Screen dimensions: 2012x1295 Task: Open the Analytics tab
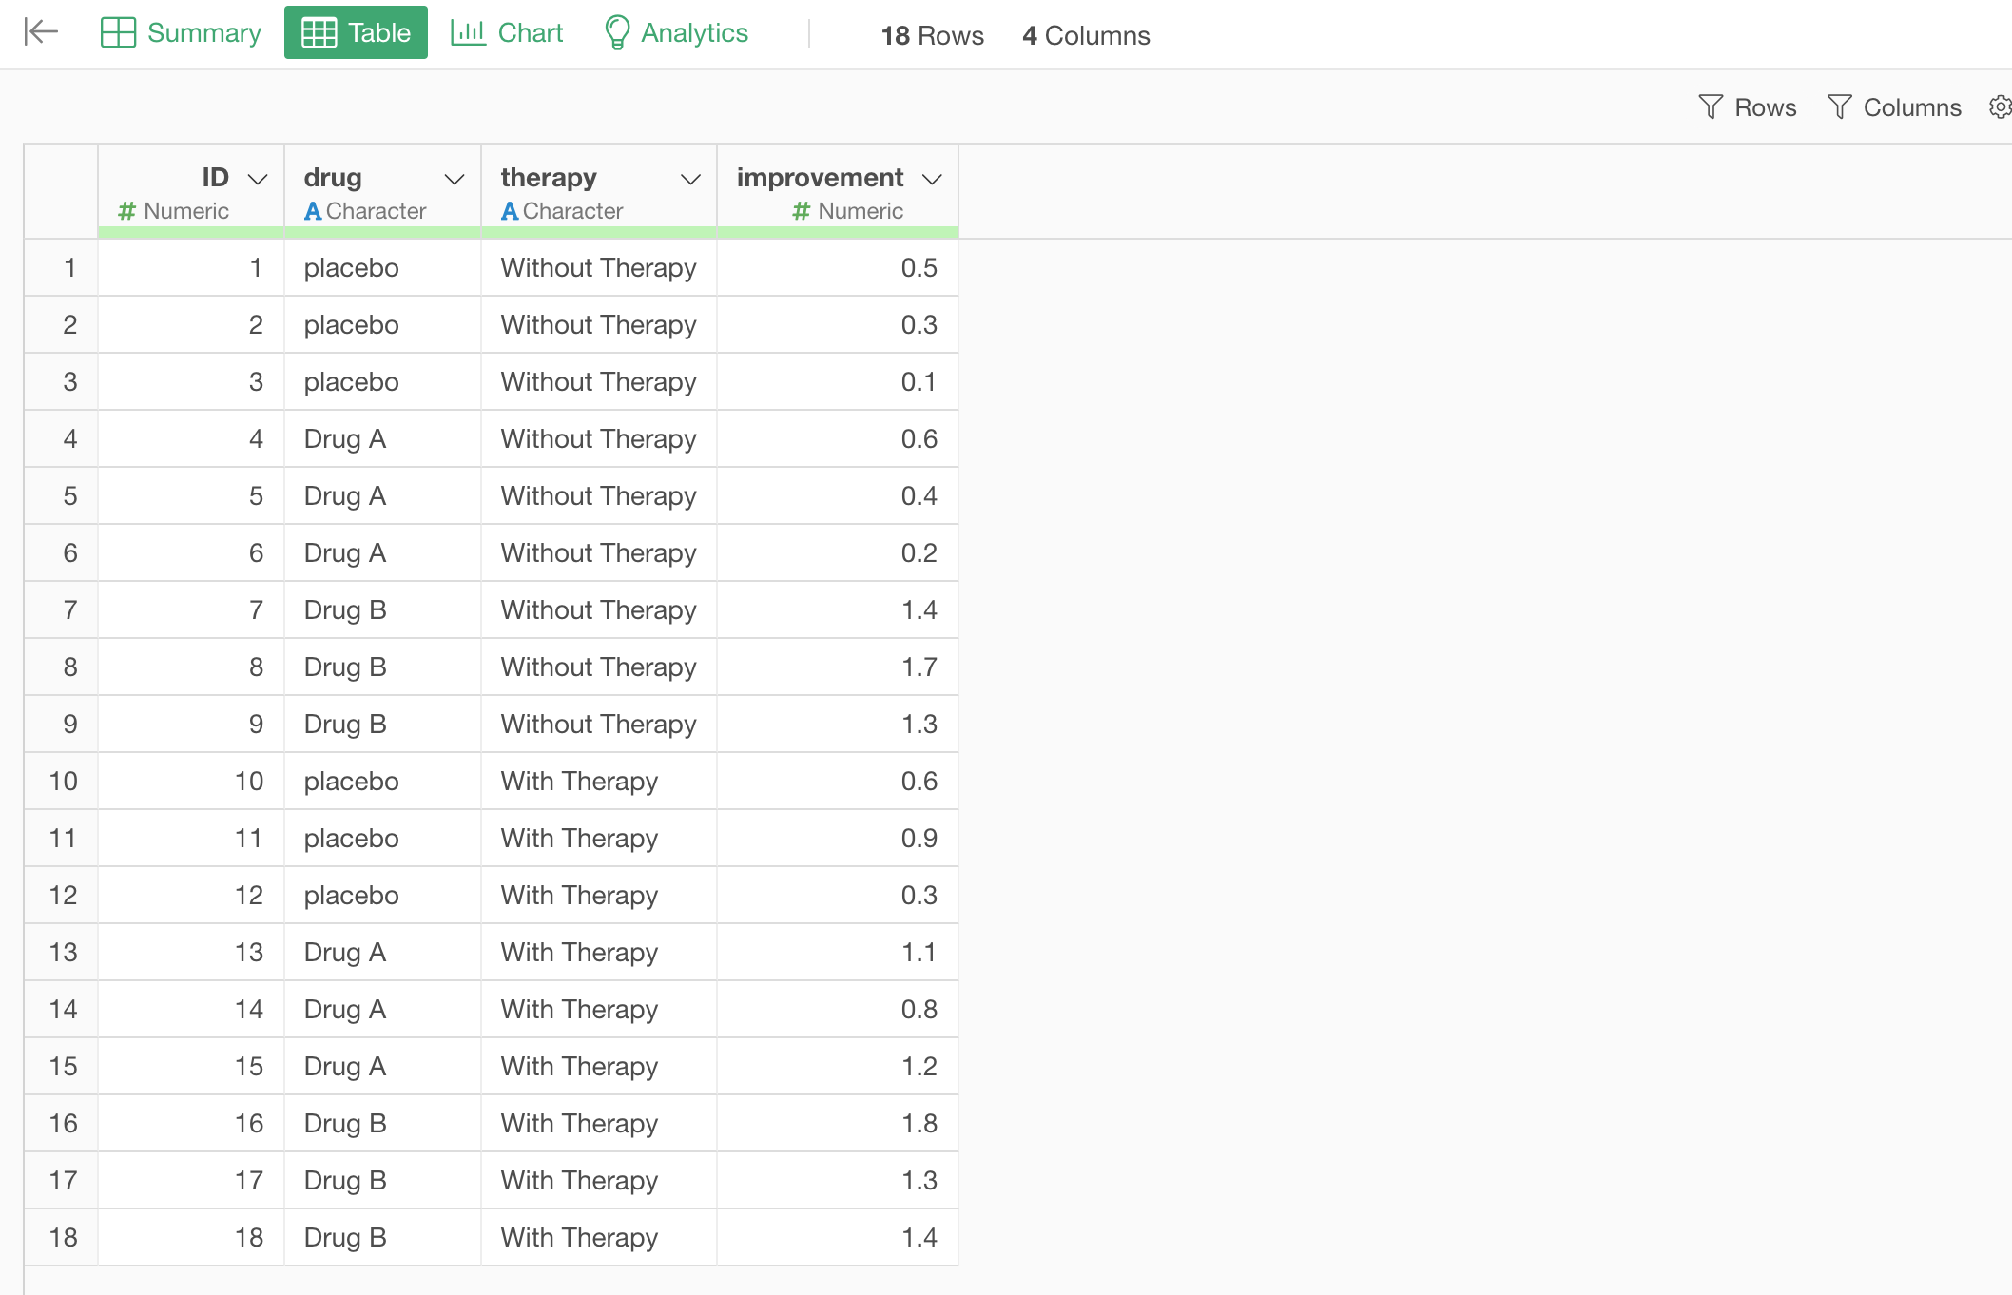(x=676, y=32)
